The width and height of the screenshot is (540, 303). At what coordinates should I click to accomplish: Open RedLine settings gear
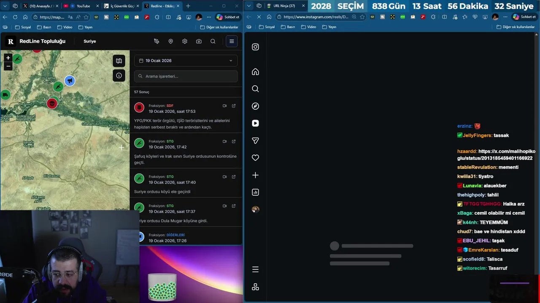[x=185, y=41]
